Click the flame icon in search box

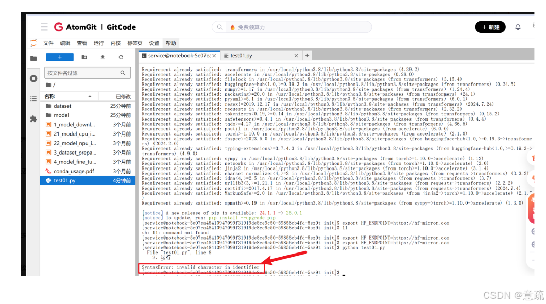233,27
